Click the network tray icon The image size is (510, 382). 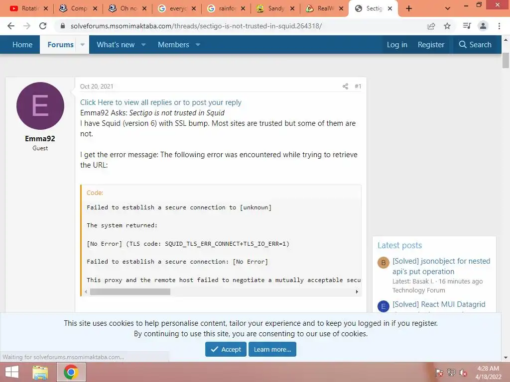point(451,373)
